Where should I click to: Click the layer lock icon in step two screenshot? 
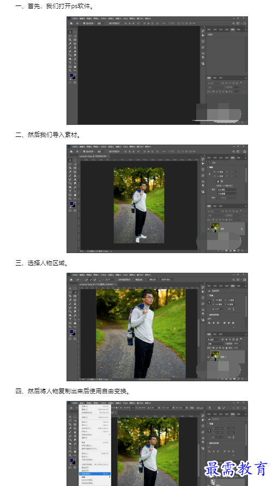pos(241,229)
